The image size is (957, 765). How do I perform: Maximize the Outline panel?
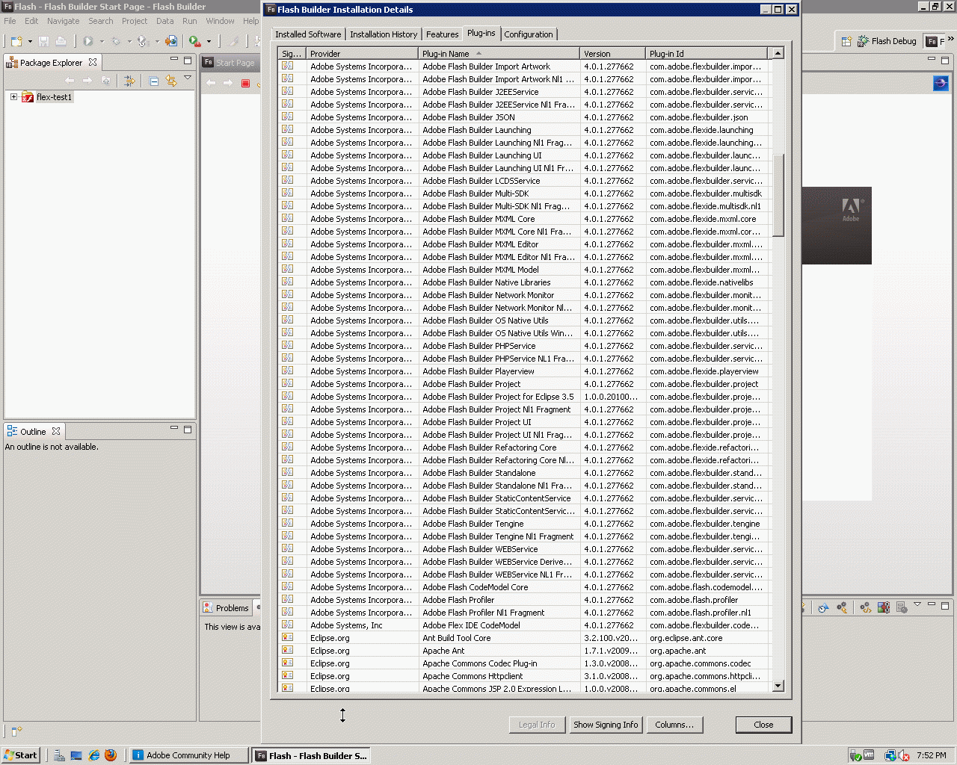point(188,430)
